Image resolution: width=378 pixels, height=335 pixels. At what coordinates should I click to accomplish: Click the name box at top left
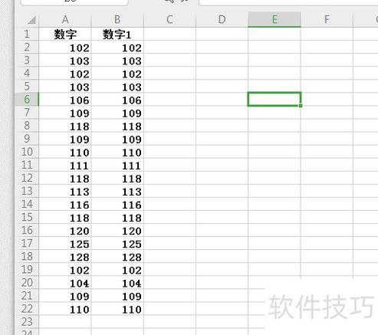(x=74, y=2)
